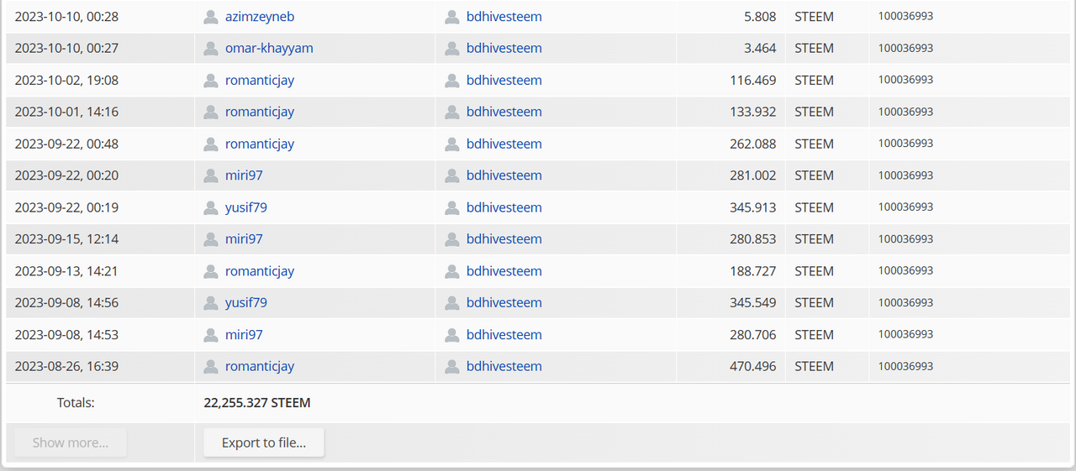Open bdhivesteem link in 345.549 STEEM row
Screen dimensions: 1076x471
[504, 302]
